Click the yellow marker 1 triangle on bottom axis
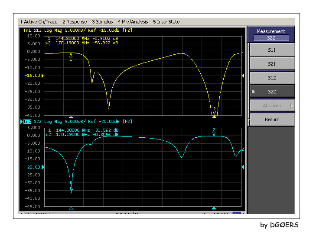 click(x=71, y=116)
